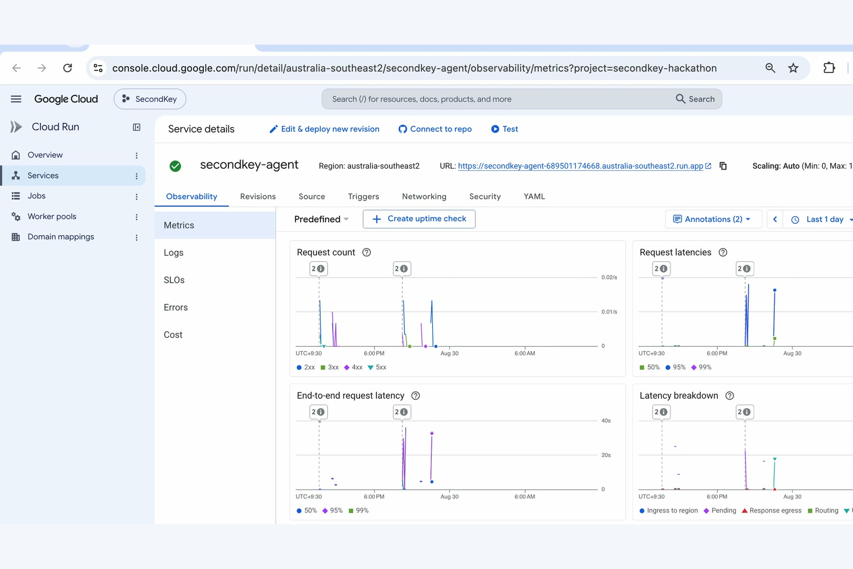Switch to the Revisions tab
The height and width of the screenshot is (569, 853).
(x=258, y=196)
